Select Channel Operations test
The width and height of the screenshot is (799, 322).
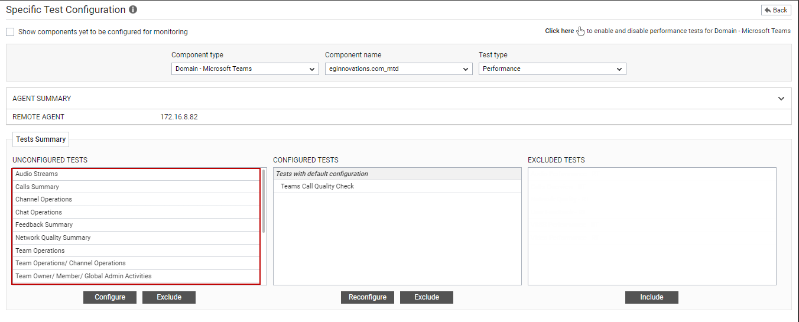(136, 200)
